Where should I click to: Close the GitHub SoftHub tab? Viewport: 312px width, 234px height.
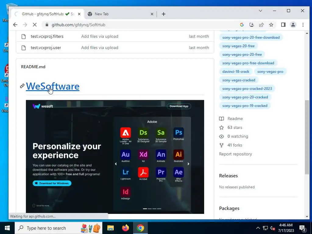[x=79, y=14]
